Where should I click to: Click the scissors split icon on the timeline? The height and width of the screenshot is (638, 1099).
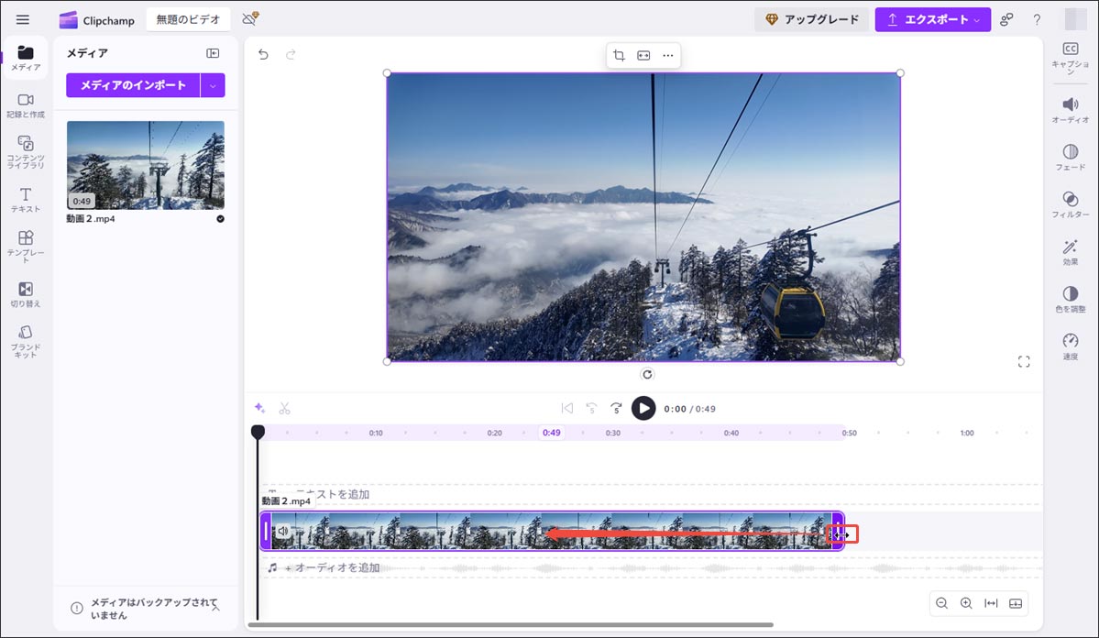(284, 408)
